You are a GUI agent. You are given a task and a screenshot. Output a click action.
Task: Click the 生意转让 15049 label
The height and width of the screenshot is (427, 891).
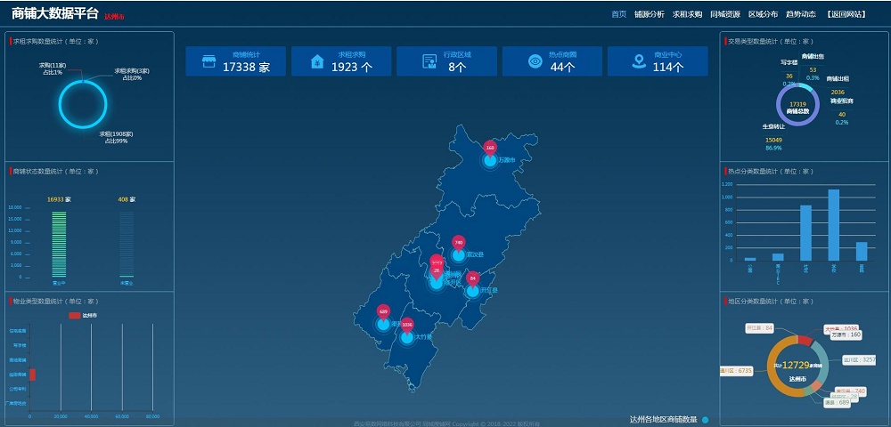[x=773, y=137]
